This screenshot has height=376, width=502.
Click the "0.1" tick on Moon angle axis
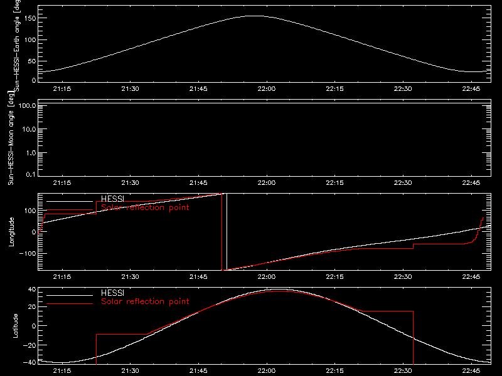click(x=30, y=174)
